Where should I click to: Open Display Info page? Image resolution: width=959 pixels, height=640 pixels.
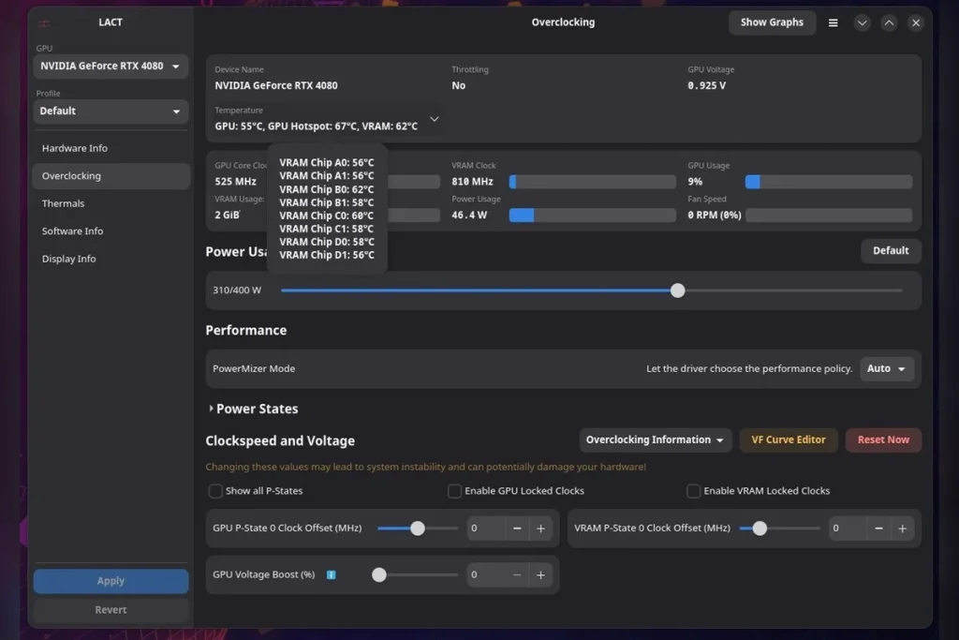coord(111,259)
